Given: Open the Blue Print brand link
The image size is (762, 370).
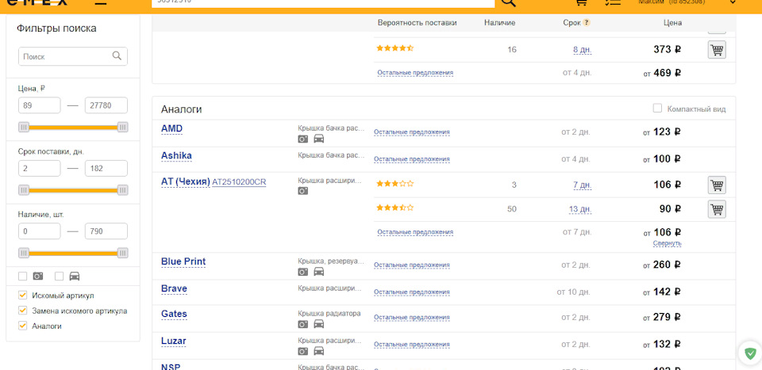Looking at the screenshot, I should pos(183,261).
